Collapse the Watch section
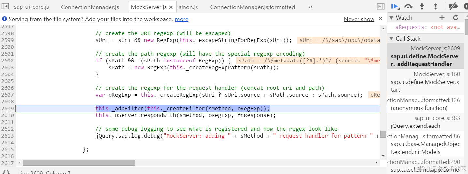 (391, 18)
